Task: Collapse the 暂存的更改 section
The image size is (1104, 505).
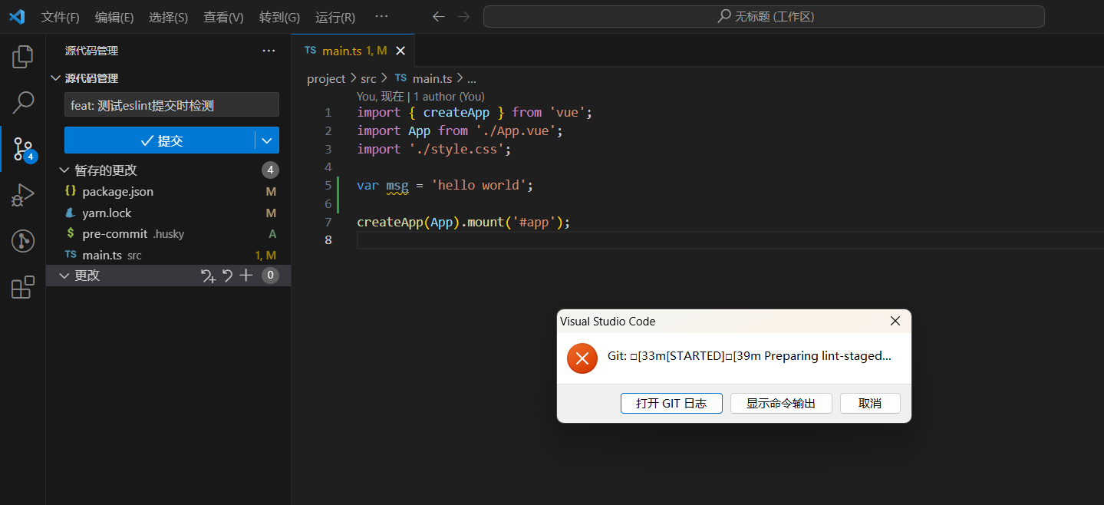Action: click(64, 170)
